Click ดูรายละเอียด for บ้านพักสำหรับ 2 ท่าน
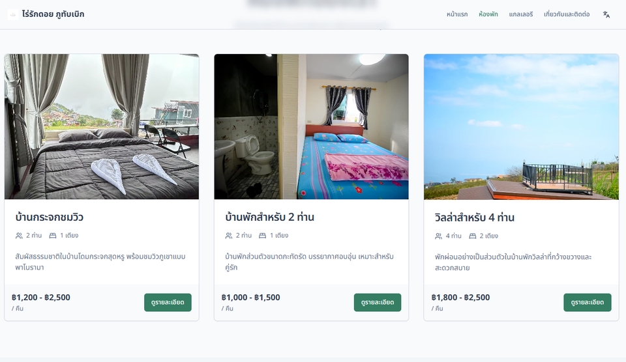 [378, 303]
